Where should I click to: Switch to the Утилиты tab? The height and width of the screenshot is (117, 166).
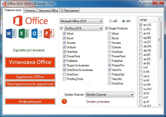(30, 11)
